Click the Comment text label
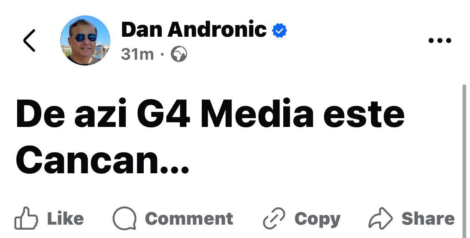Screen dimensions: 470x238 click(x=189, y=218)
